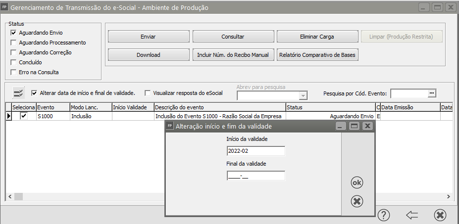Maximize the Alteração início e fim dialog
Image resolution: width=459 pixels, height=224 pixels.
click(x=354, y=126)
